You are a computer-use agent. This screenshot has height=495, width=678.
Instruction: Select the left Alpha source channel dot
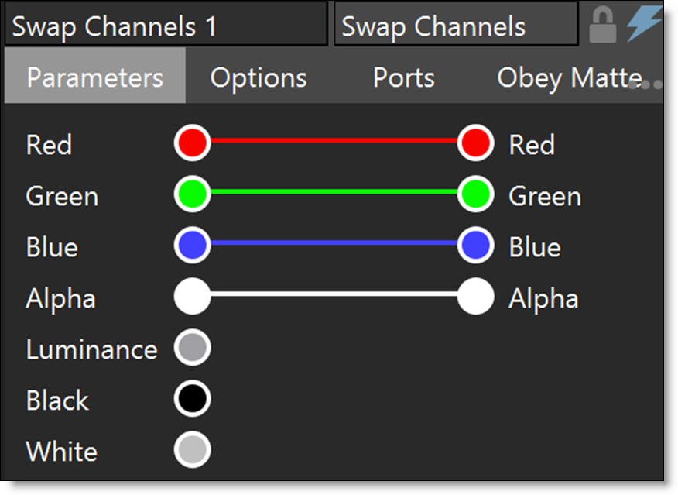193,297
